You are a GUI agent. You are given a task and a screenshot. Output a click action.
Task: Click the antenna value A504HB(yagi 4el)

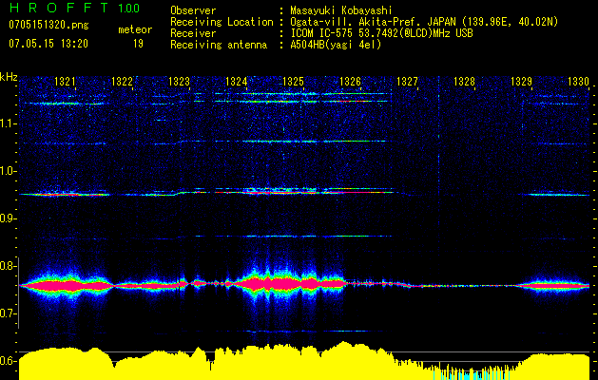click(336, 45)
